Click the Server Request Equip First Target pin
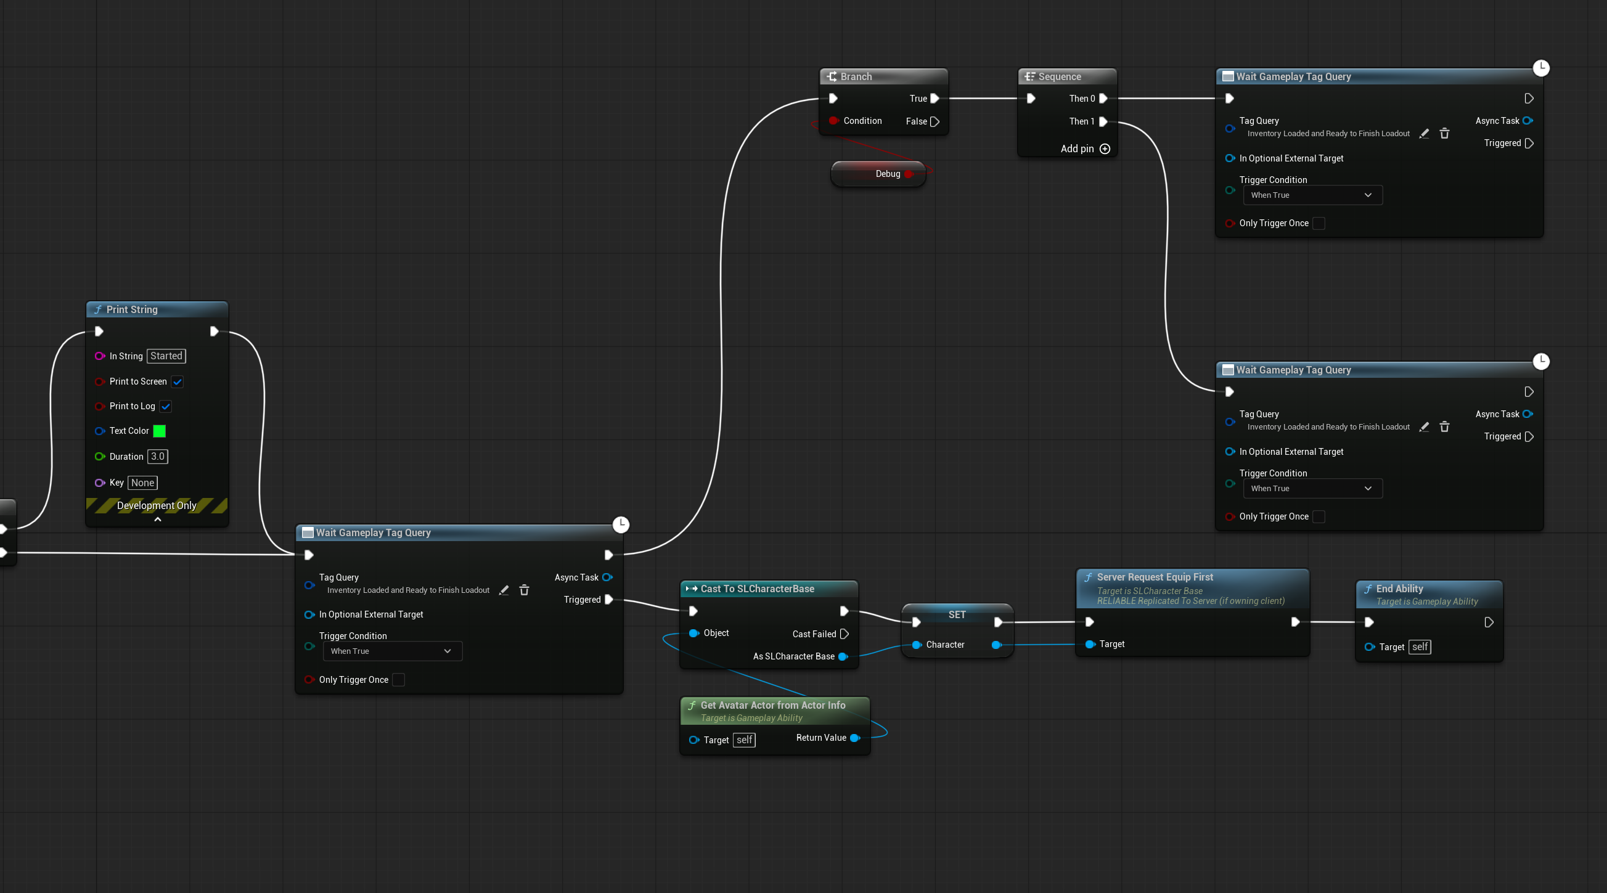 (x=1090, y=644)
